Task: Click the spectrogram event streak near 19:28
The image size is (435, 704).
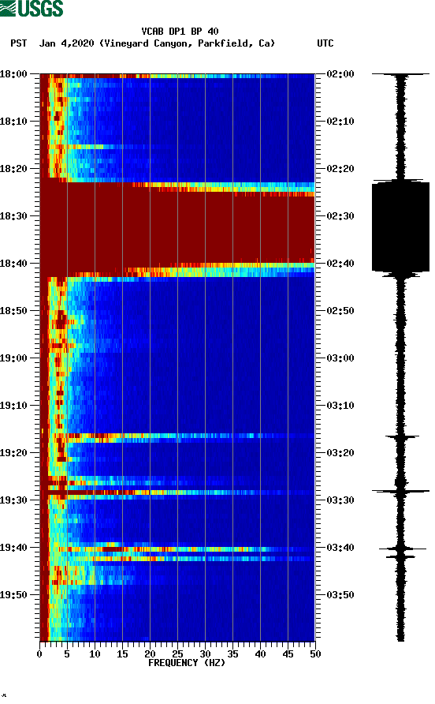Action: point(177,492)
